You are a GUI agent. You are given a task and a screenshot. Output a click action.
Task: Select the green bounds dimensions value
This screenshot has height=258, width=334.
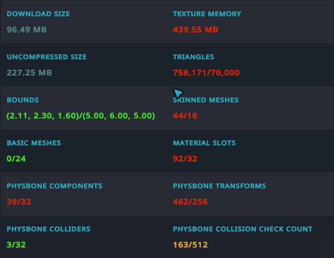coord(81,116)
